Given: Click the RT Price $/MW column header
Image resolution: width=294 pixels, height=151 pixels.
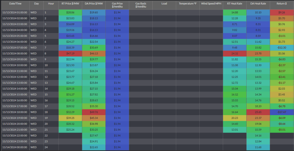Looking at the screenshot, I should [x=70, y=3].
